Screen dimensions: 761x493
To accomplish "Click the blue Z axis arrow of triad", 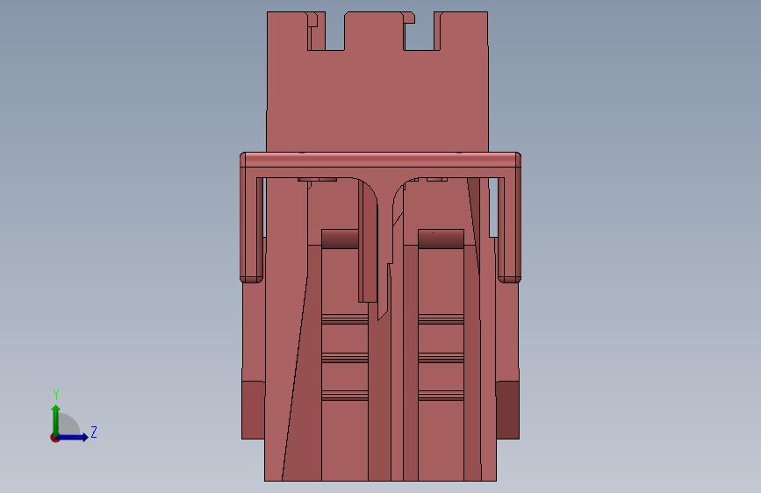I will (73, 437).
